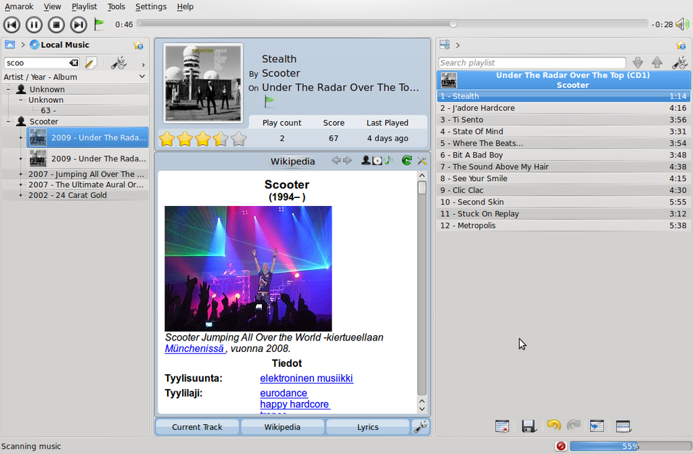Open the collection browser home icon
693x454 pixels.
tap(9, 45)
